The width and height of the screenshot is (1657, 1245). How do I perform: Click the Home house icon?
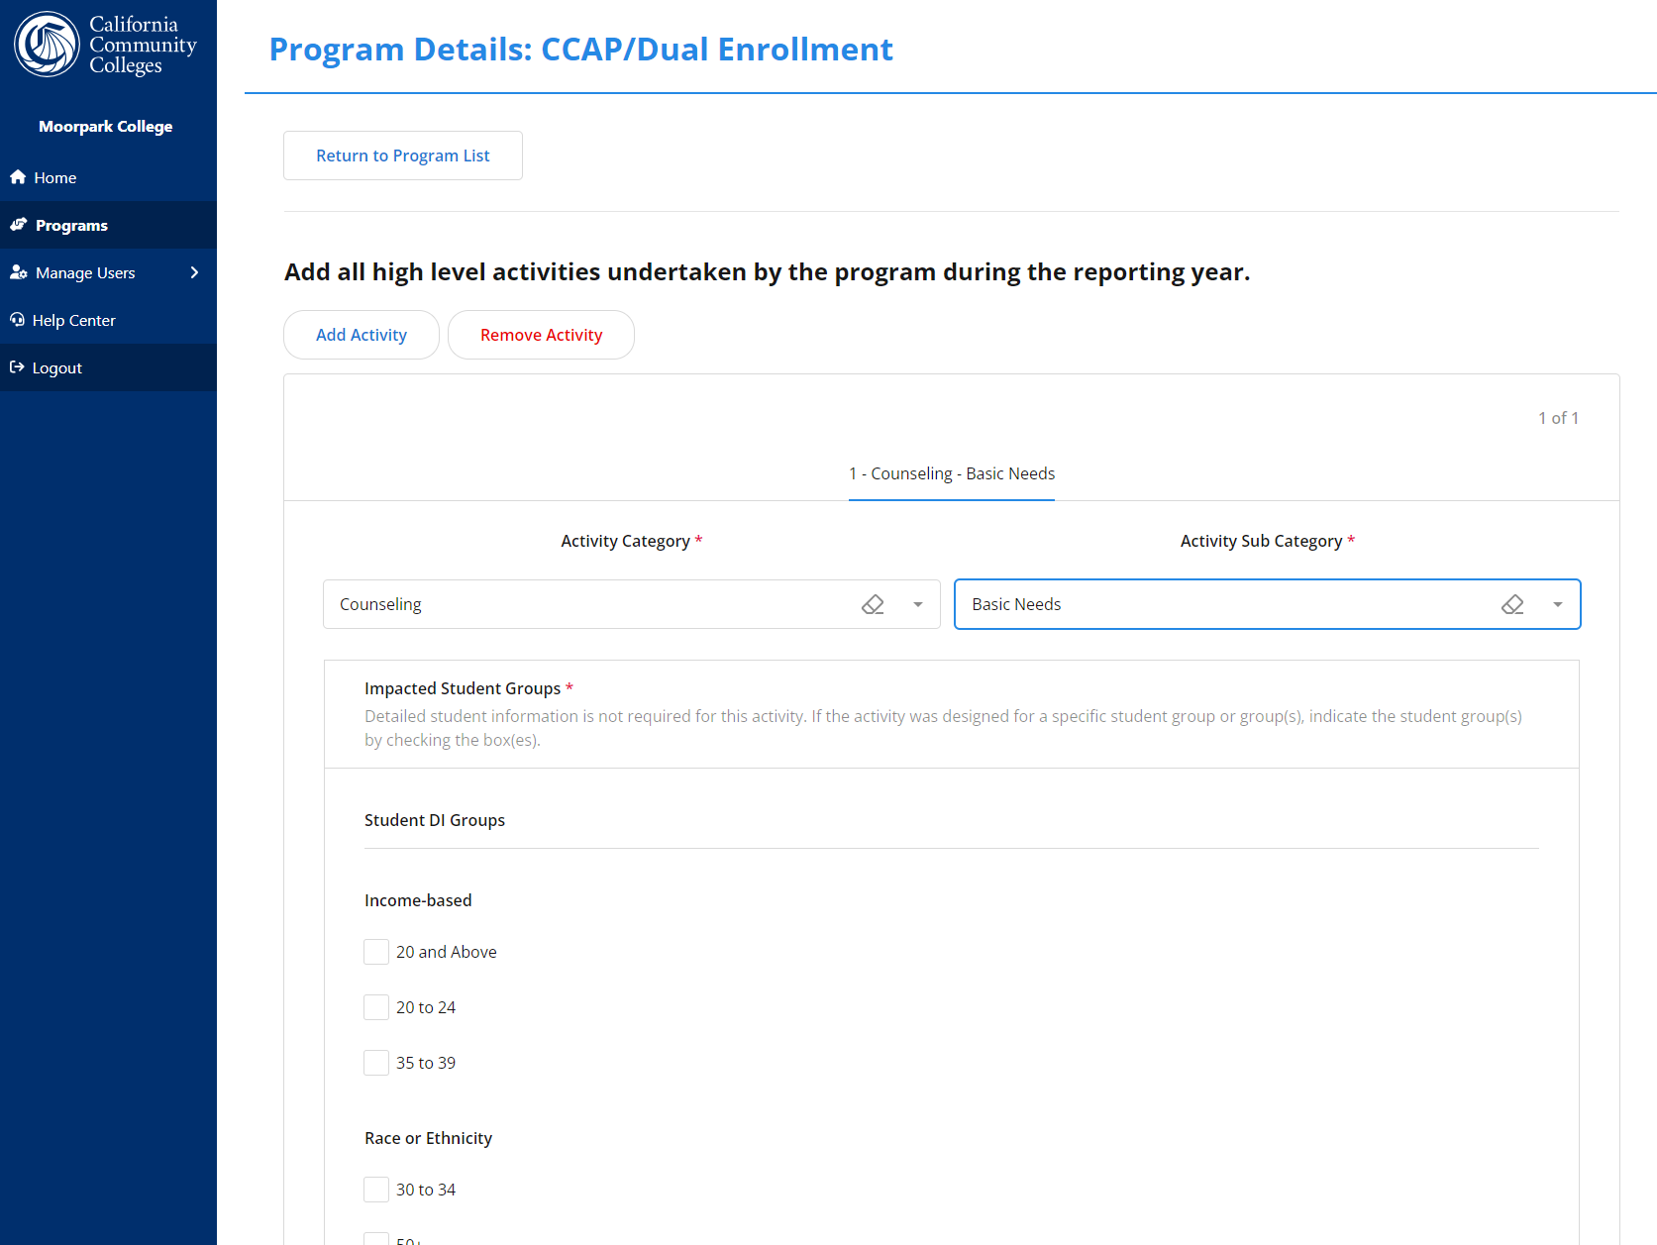tap(18, 177)
